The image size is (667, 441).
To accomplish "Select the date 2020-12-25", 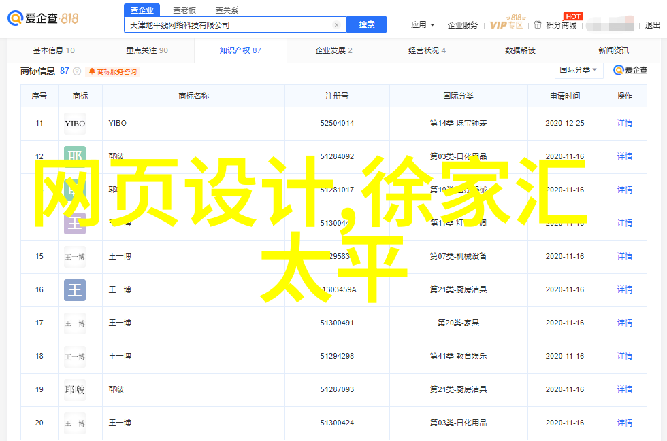I will point(565,123).
